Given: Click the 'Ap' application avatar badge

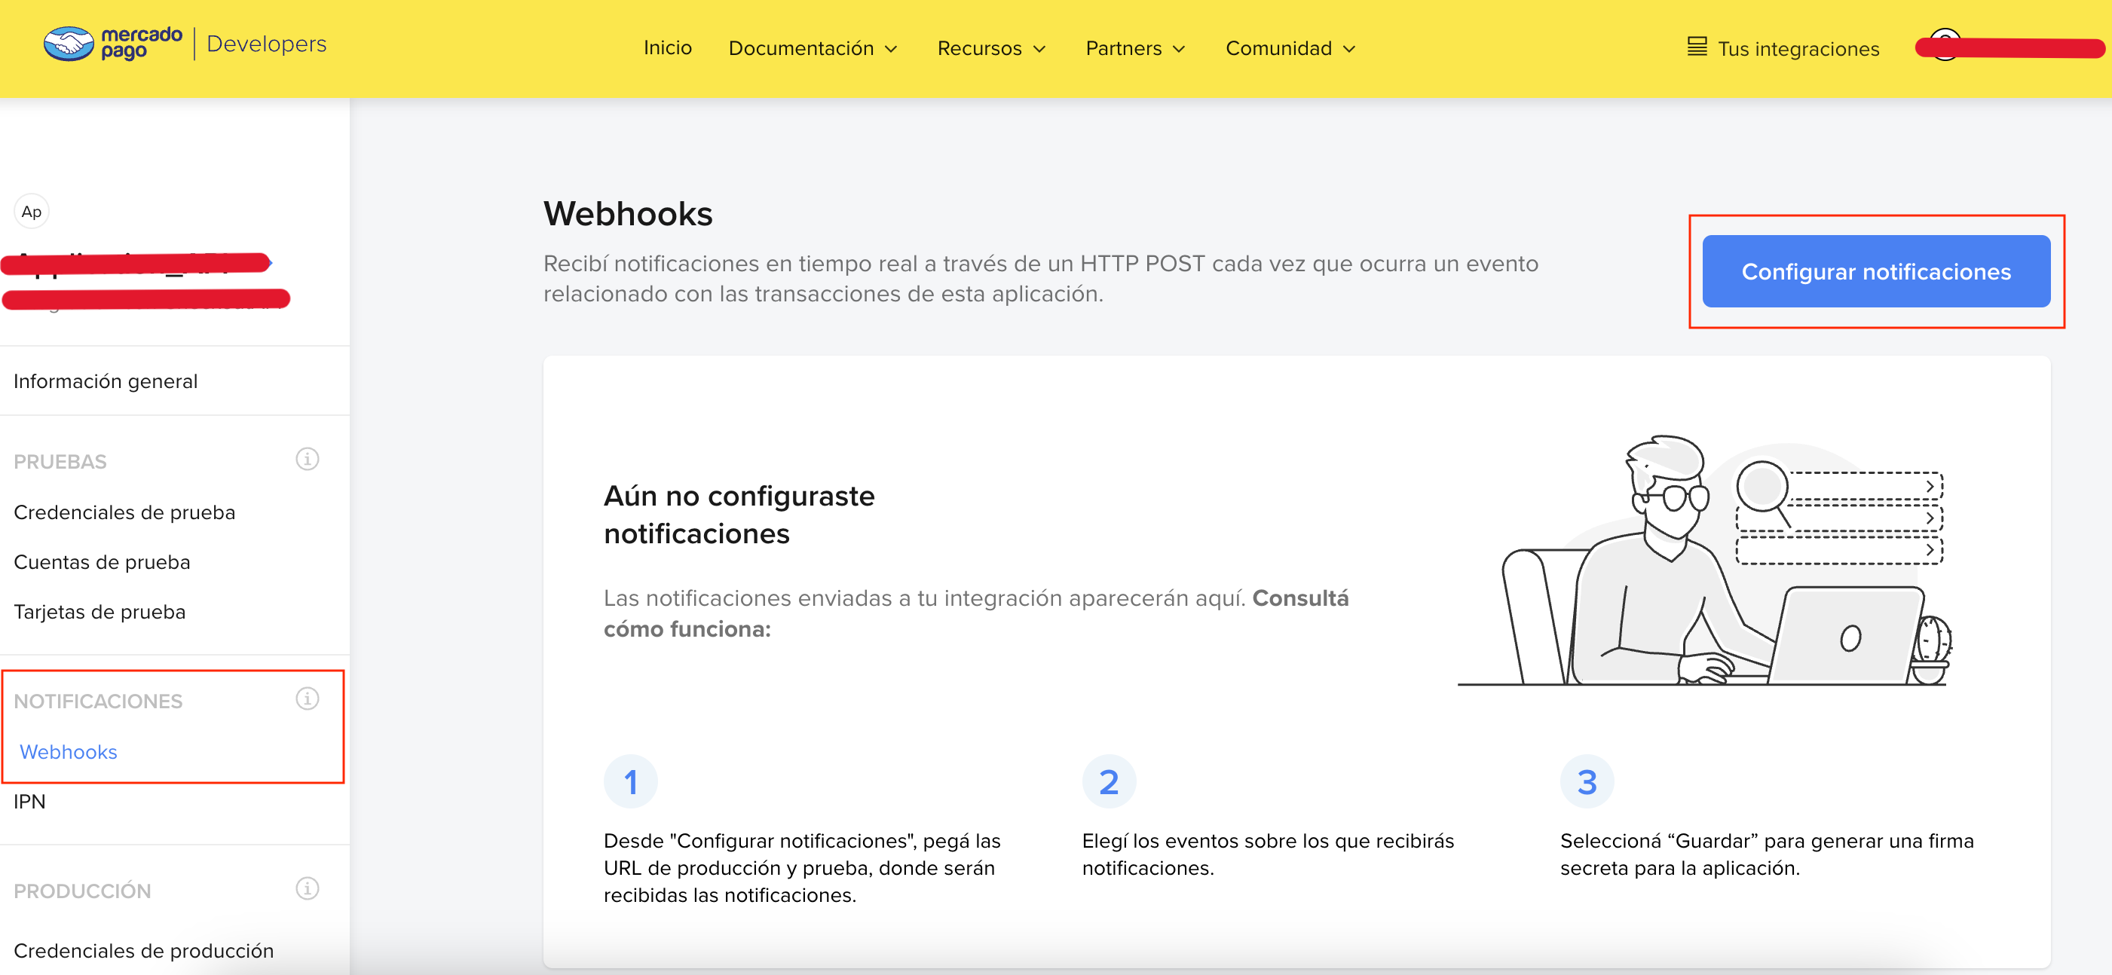Looking at the screenshot, I should [x=31, y=210].
